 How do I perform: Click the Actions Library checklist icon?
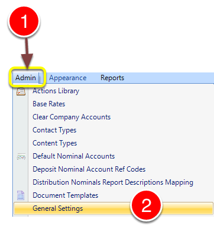pyautogui.click(x=21, y=91)
